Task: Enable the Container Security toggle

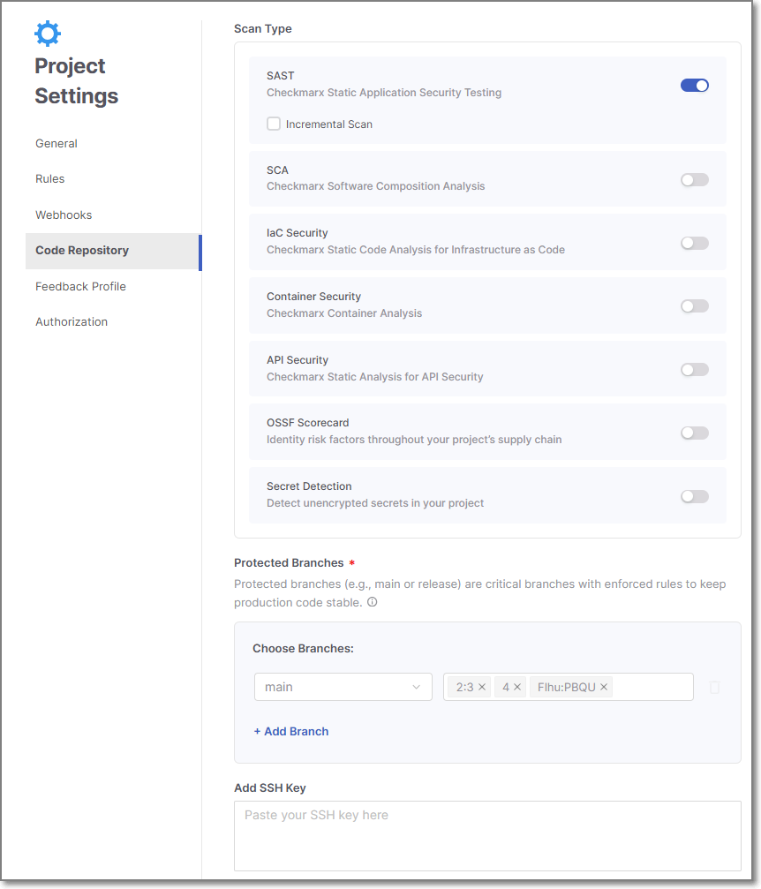Action: [x=695, y=306]
